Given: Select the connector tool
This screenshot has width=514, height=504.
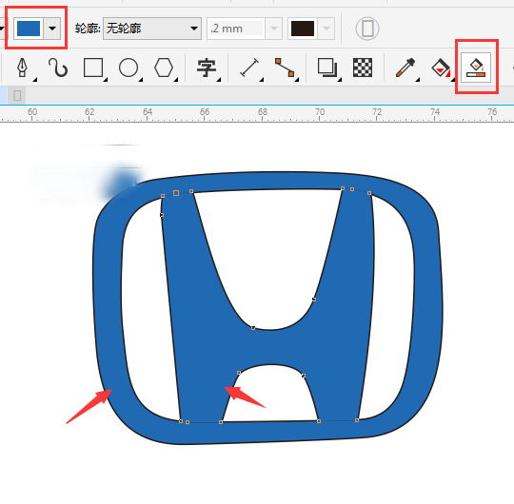Looking at the screenshot, I should (x=285, y=68).
